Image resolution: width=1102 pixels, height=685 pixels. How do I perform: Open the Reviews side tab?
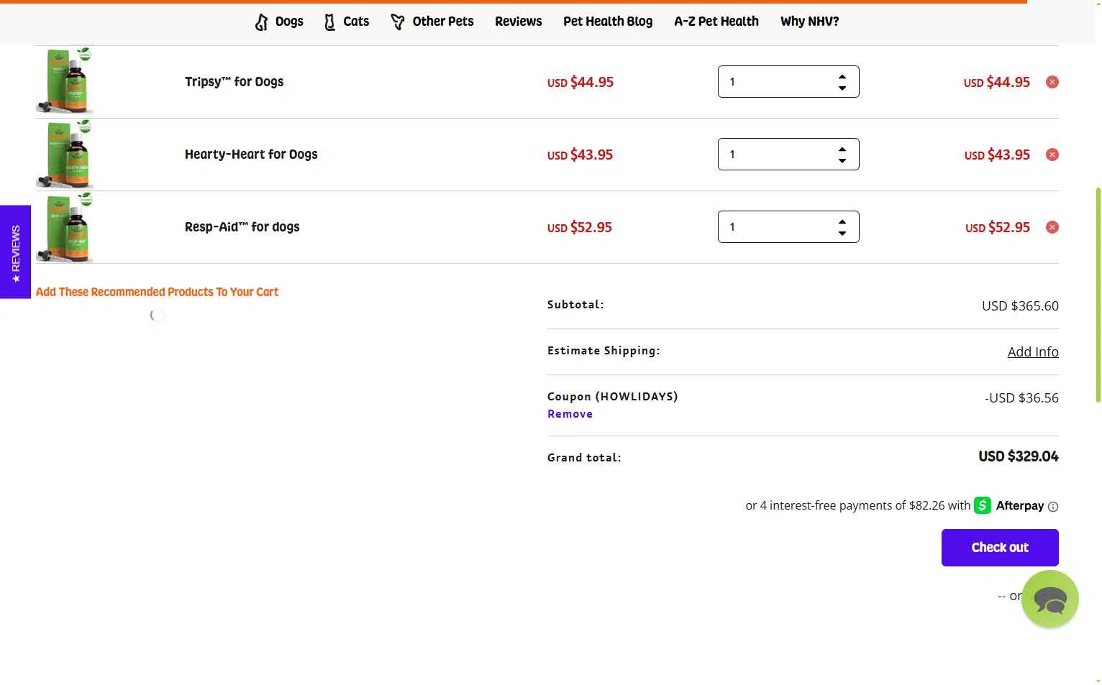click(x=15, y=252)
